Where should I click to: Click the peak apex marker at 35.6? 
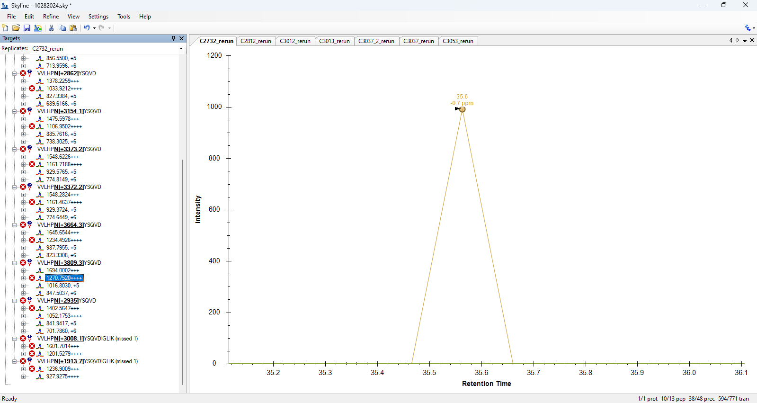(463, 109)
